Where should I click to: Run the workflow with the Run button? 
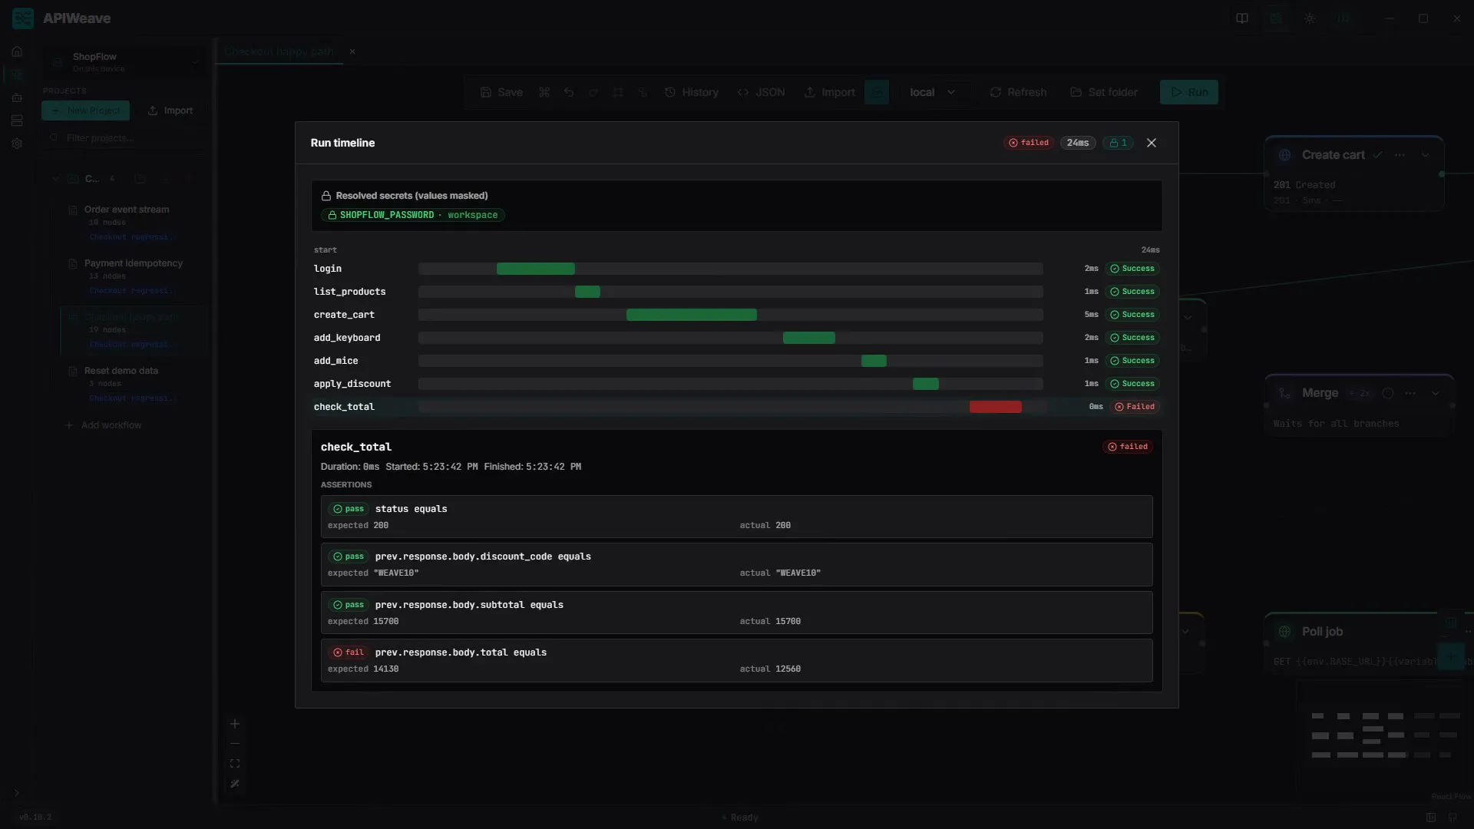(1188, 92)
